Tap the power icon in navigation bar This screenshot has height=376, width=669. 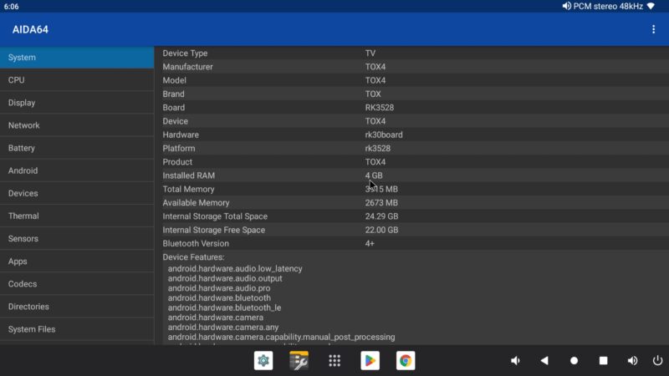click(x=657, y=361)
